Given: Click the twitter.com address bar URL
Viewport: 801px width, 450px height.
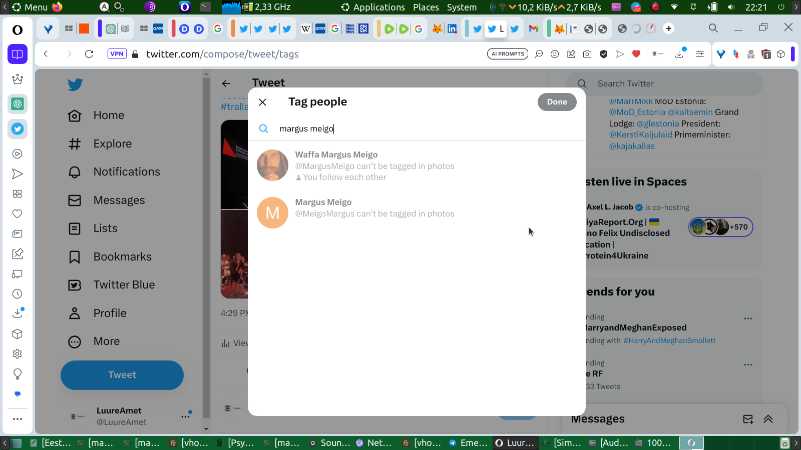Looking at the screenshot, I should pos(222,54).
